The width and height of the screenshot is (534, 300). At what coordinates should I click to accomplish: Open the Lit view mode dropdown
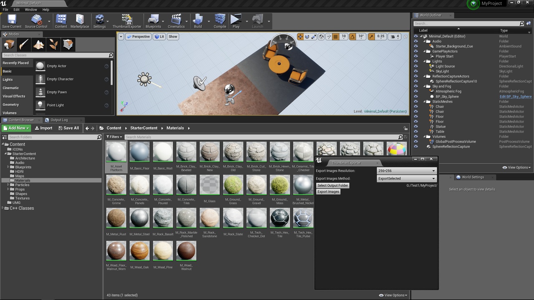click(x=159, y=37)
